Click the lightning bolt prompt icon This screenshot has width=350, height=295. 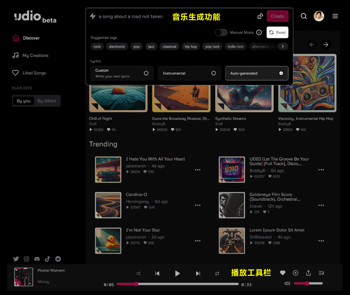93,16
